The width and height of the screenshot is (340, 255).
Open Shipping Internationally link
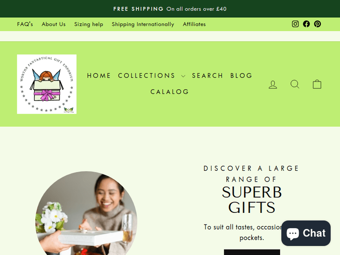(143, 24)
